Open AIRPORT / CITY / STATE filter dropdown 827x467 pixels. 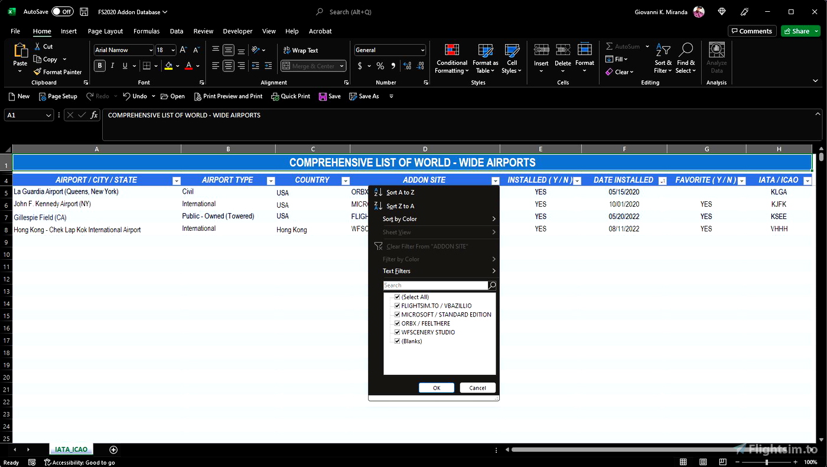pos(176,181)
